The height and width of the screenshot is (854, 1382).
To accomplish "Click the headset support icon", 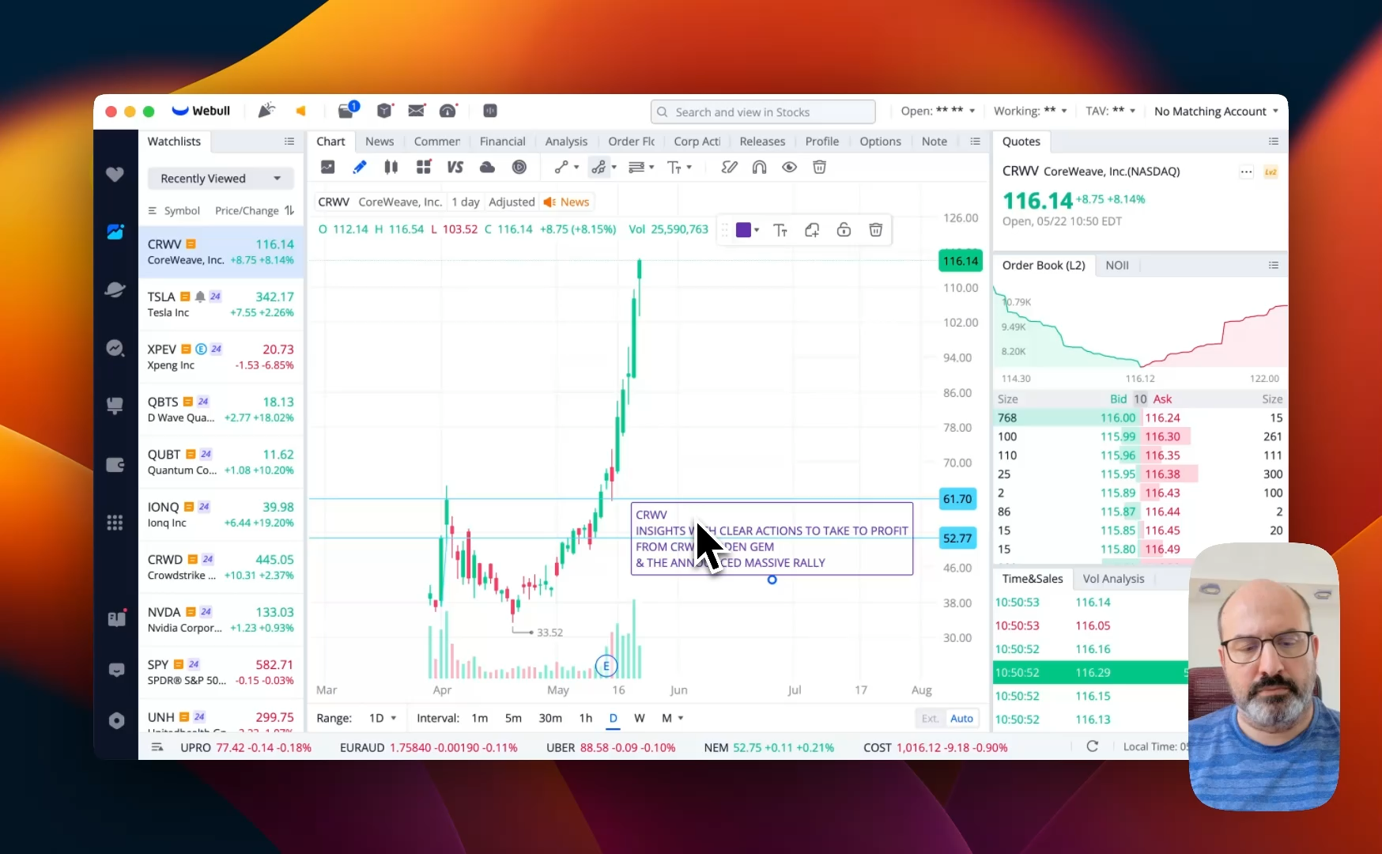I will click(448, 111).
